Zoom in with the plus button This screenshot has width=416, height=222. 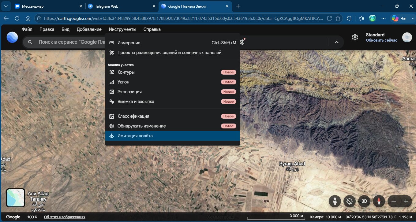pos(406,201)
